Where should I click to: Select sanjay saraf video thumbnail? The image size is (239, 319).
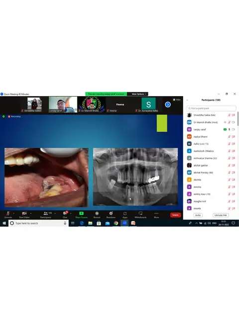(63, 105)
